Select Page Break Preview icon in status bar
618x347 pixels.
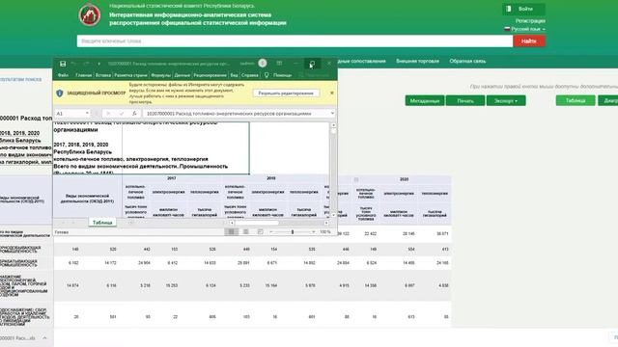(x=260, y=232)
